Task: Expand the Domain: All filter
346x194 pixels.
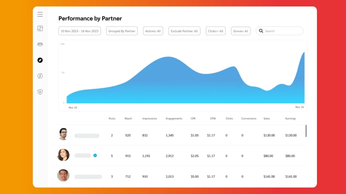Action: click(241, 31)
